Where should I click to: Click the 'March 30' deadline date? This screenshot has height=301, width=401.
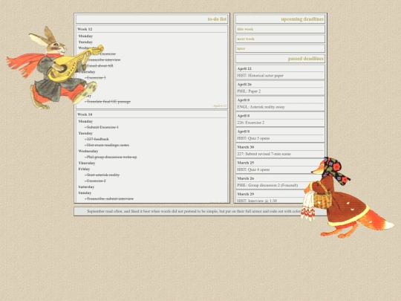[246, 147]
